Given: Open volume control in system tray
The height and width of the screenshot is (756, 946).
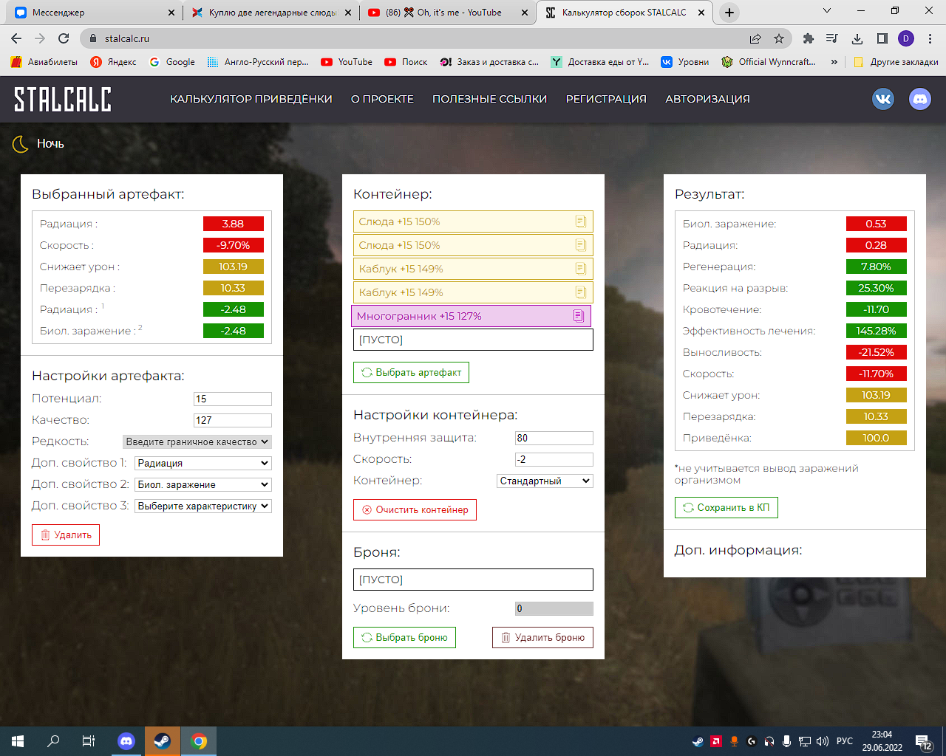Looking at the screenshot, I should tap(823, 741).
